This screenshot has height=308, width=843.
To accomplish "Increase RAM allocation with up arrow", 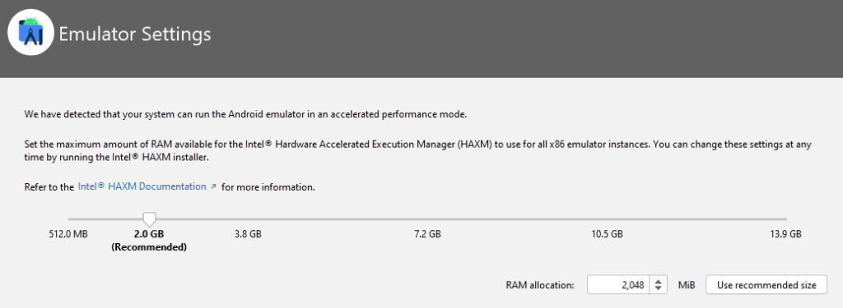I will 658,281.
